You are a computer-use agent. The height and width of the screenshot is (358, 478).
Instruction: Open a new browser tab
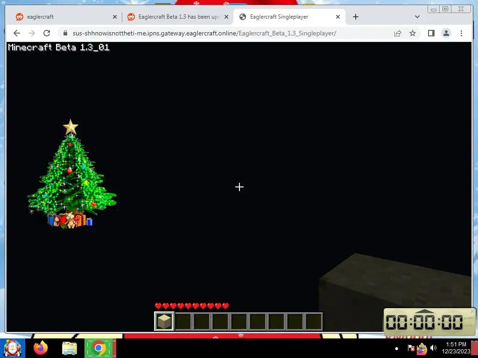[355, 17]
